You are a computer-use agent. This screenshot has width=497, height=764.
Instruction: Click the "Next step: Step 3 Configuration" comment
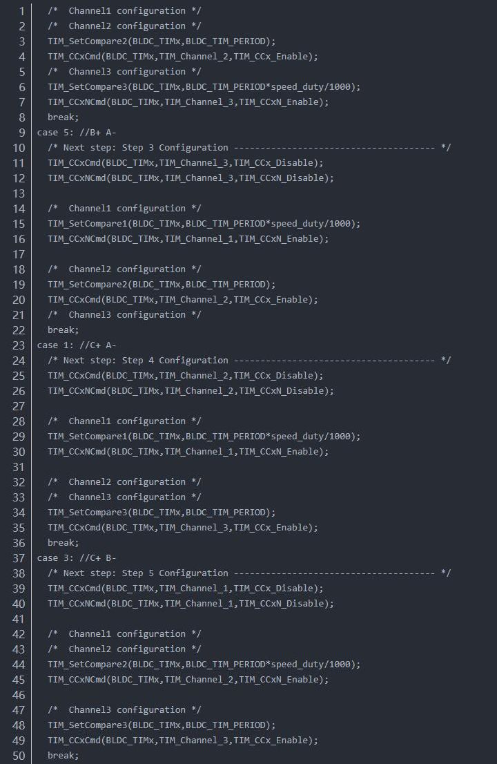[x=145, y=148]
